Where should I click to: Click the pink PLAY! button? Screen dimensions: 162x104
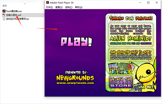click(76, 42)
